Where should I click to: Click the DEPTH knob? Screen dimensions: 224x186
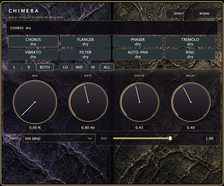pos(139,102)
